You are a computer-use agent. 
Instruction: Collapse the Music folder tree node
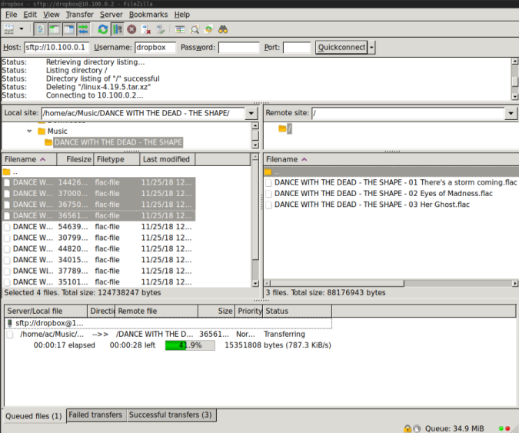click(x=29, y=131)
